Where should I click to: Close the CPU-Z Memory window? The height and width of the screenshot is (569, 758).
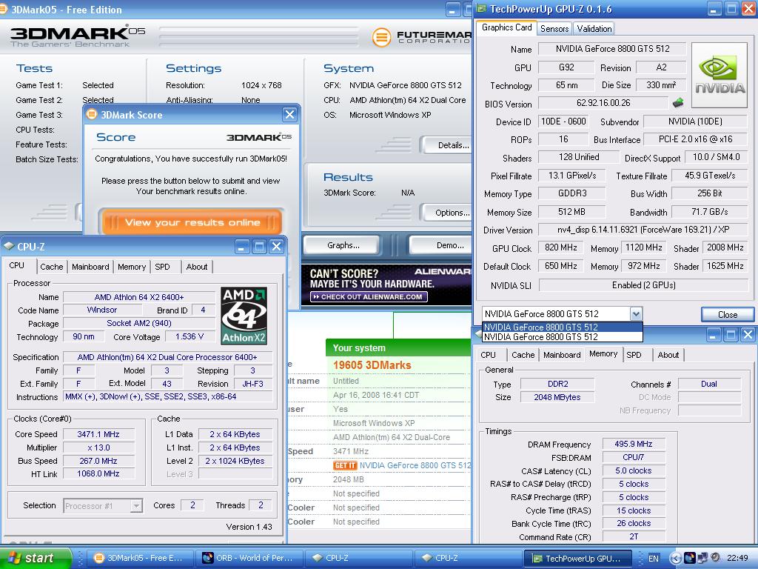coord(748,334)
